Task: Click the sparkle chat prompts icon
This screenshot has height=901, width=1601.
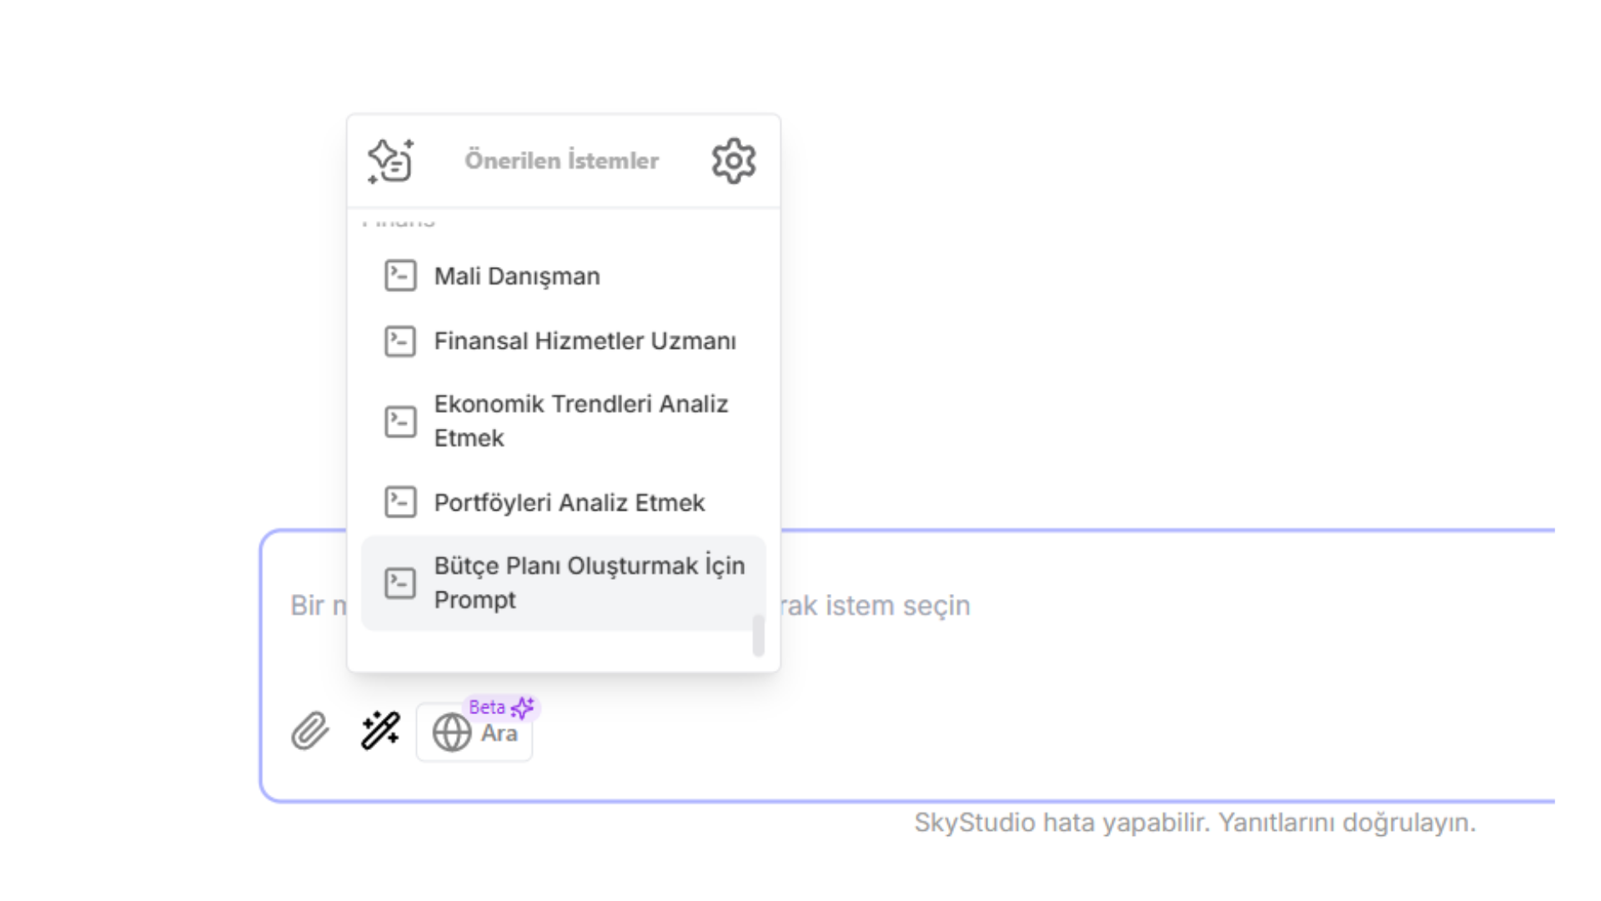Action: pos(391,160)
